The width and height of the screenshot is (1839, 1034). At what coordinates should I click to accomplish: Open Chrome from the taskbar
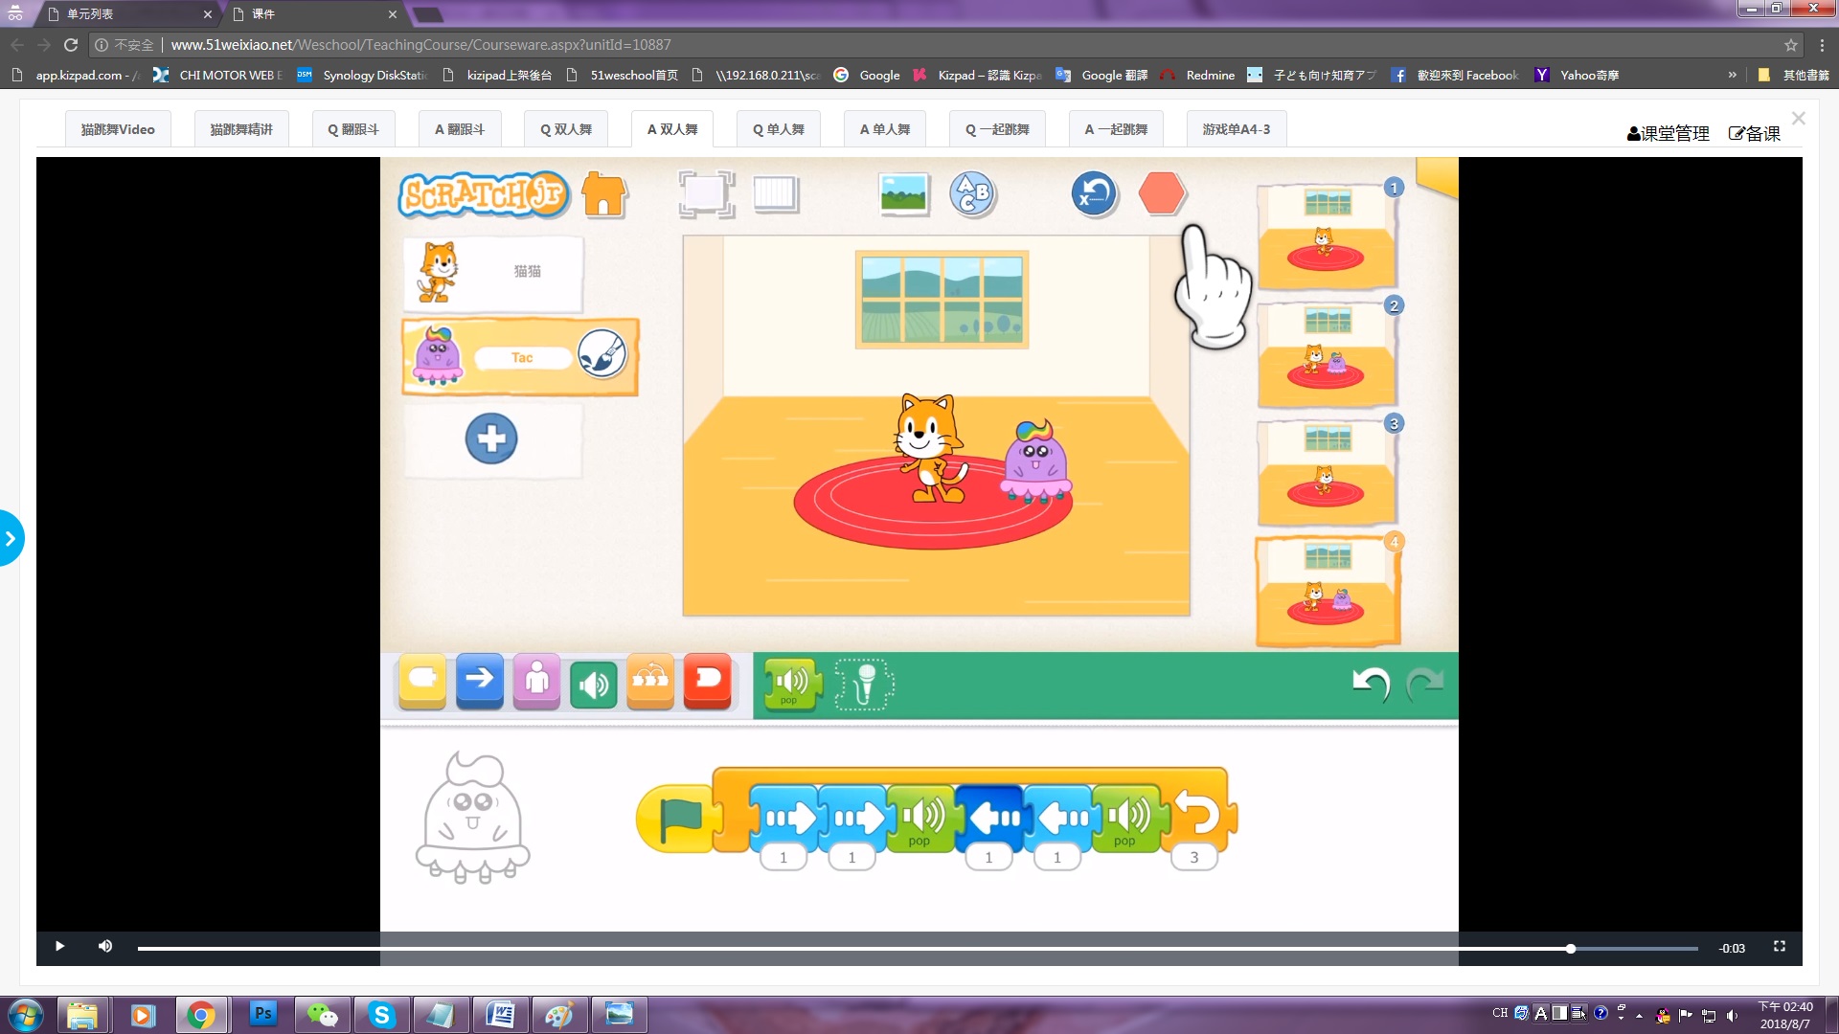(x=201, y=1014)
